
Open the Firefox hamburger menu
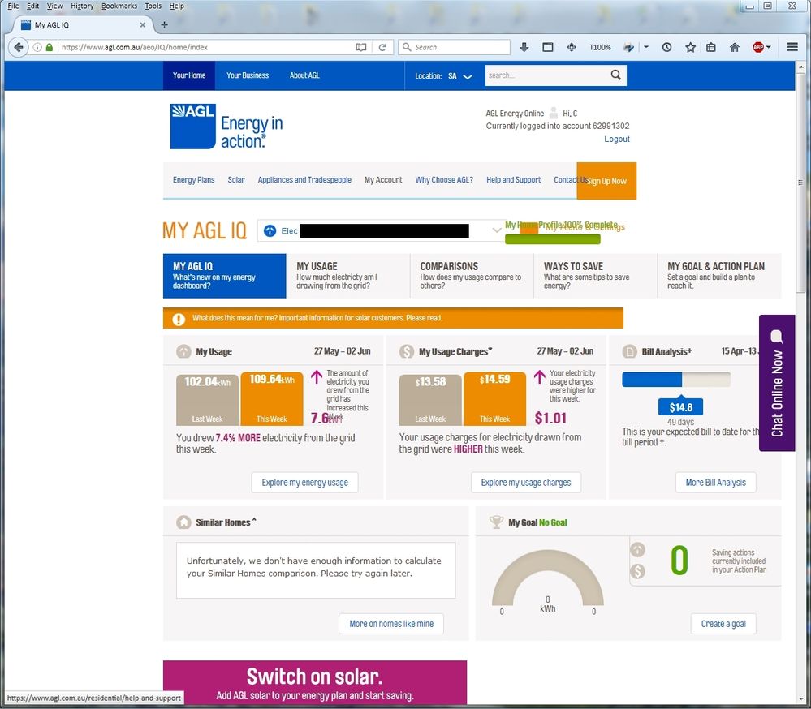(793, 47)
